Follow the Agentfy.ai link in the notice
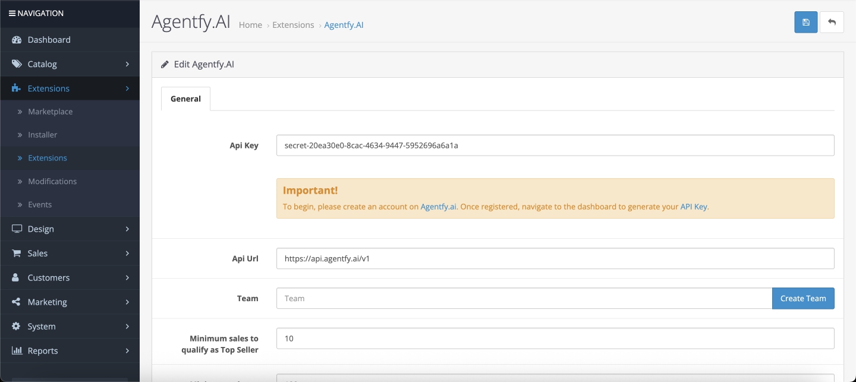 tap(439, 206)
